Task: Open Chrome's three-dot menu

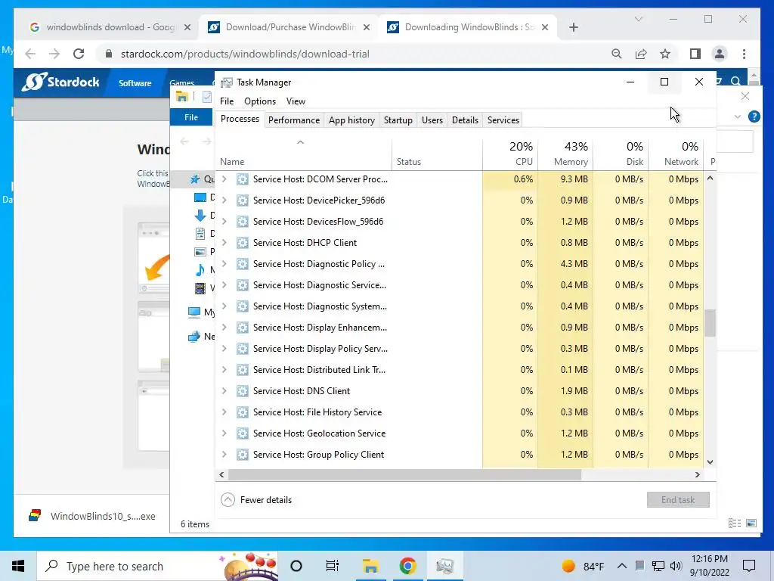Action: click(x=744, y=54)
